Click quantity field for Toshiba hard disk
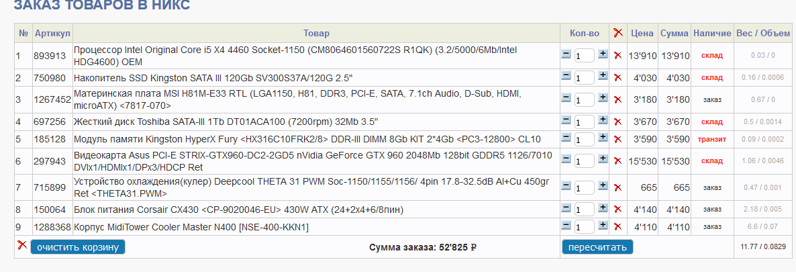This screenshot has width=796, height=272. tap(584, 122)
